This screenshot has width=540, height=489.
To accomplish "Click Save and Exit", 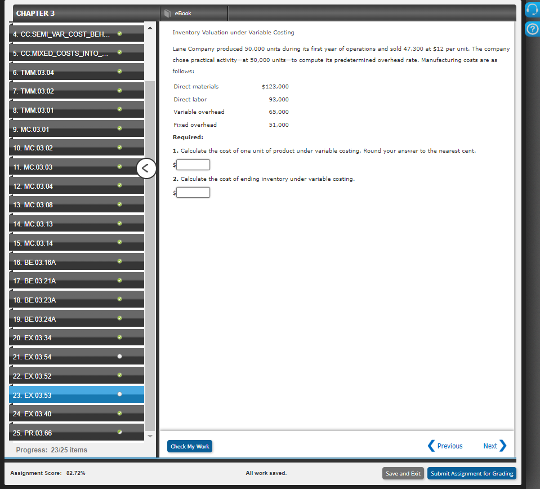I will tap(403, 473).
